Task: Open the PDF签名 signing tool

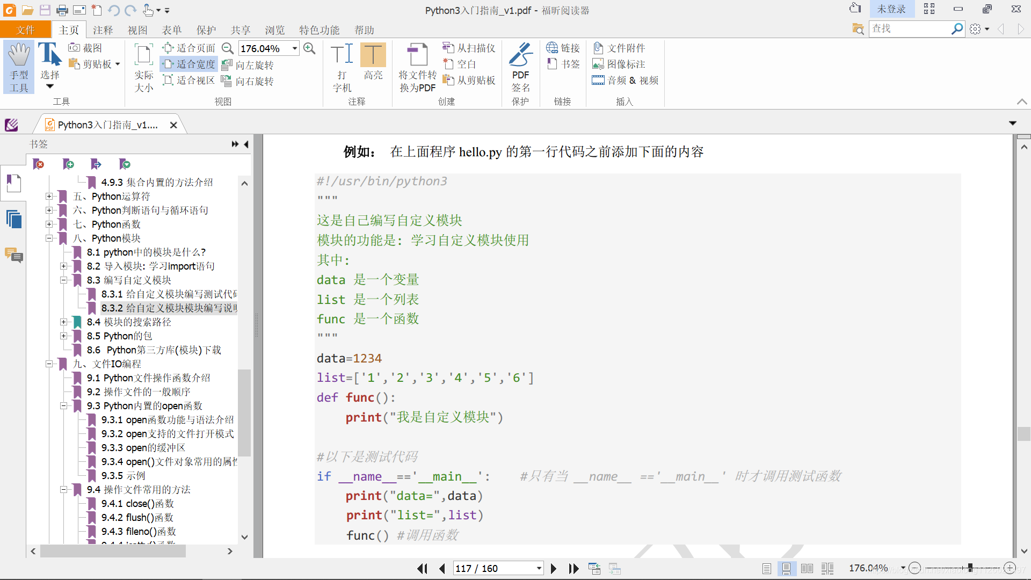Action: tap(520, 64)
